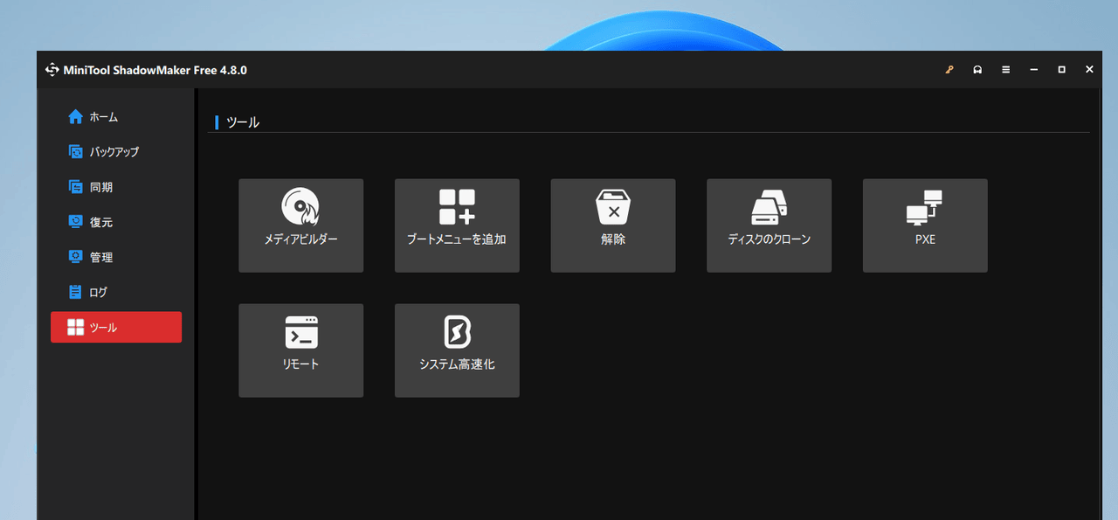This screenshot has width=1118, height=520.
Task: Select 管理 in the sidebar
Action: 100,257
